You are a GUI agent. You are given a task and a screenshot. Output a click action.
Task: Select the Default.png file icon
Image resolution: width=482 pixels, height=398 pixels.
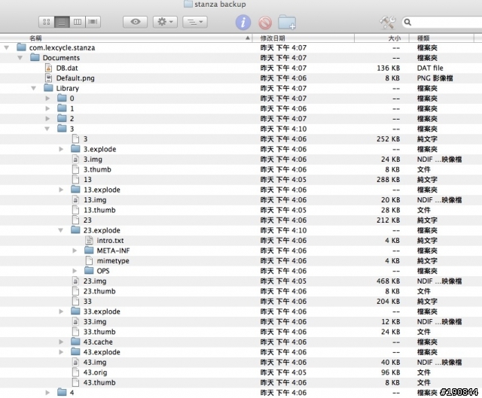(x=48, y=78)
